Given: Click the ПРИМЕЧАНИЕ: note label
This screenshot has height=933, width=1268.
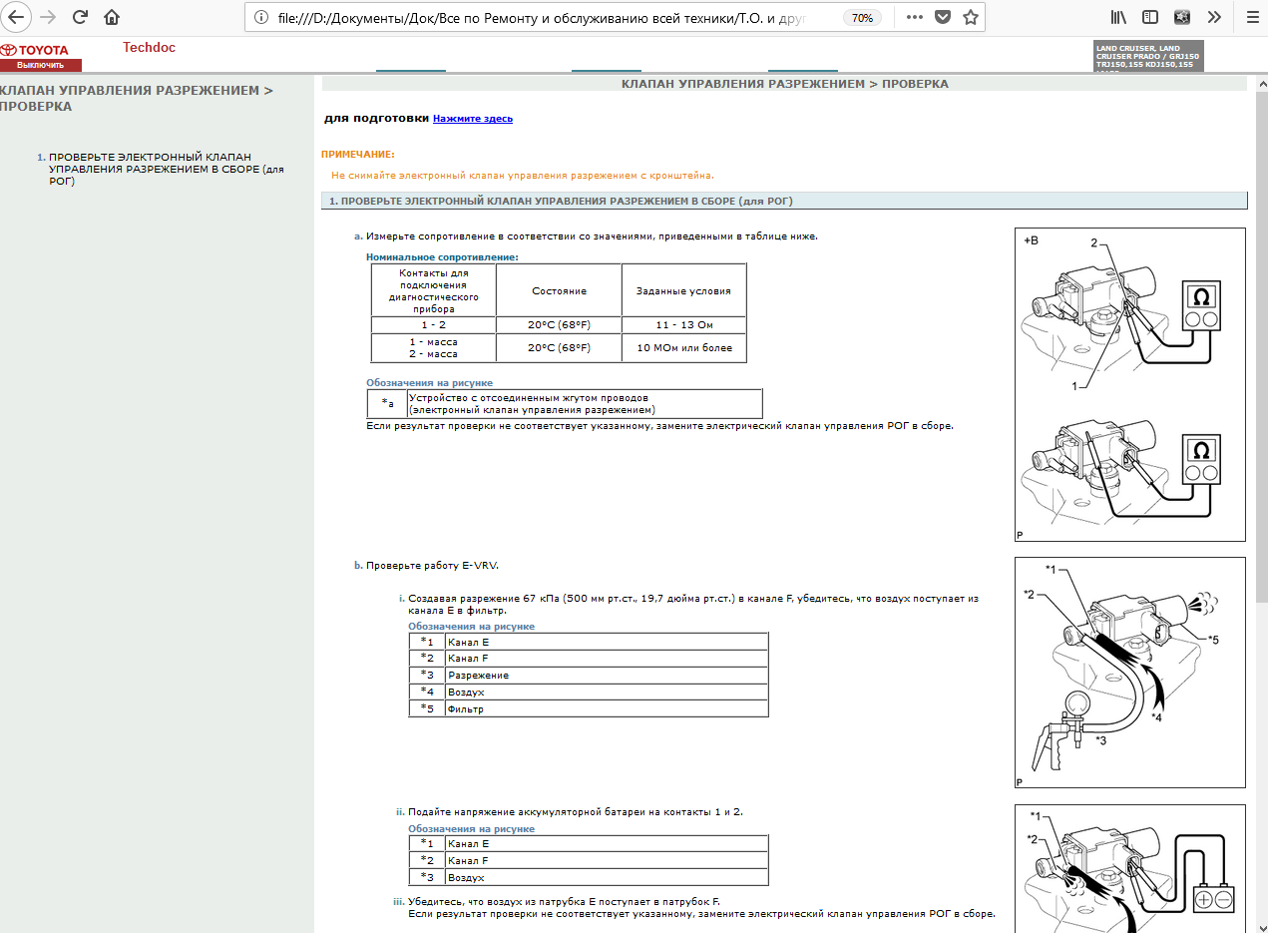Looking at the screenshot, I should (358, 155).
